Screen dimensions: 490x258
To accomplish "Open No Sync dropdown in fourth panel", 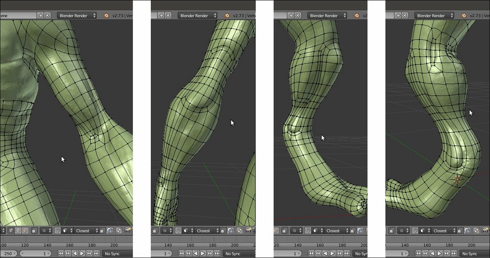I will click(475, 254).
